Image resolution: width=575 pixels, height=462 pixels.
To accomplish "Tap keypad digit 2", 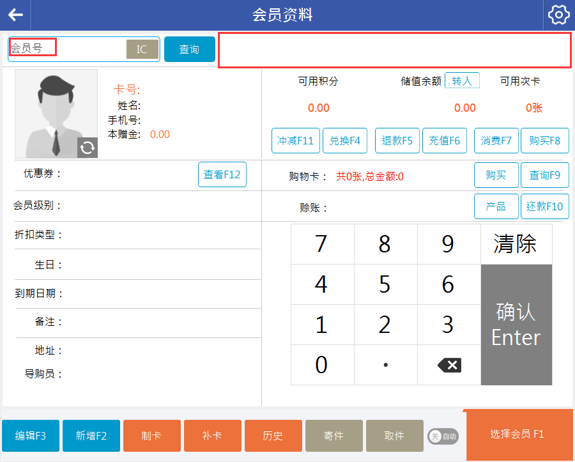I will (386, 325).
